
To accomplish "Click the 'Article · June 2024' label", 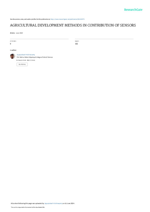I will tap(16, 33).
